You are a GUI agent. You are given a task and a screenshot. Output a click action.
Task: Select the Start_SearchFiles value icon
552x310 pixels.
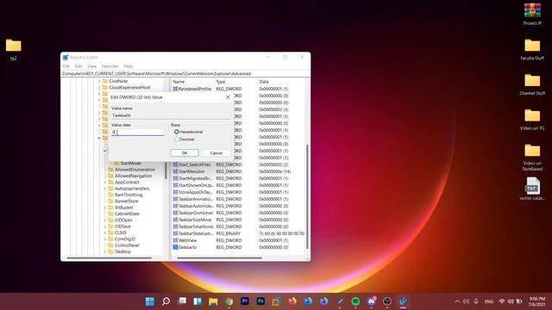point(175,164)
